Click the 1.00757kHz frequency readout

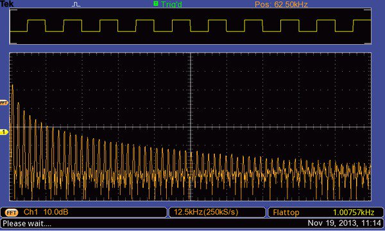(354, 212)
